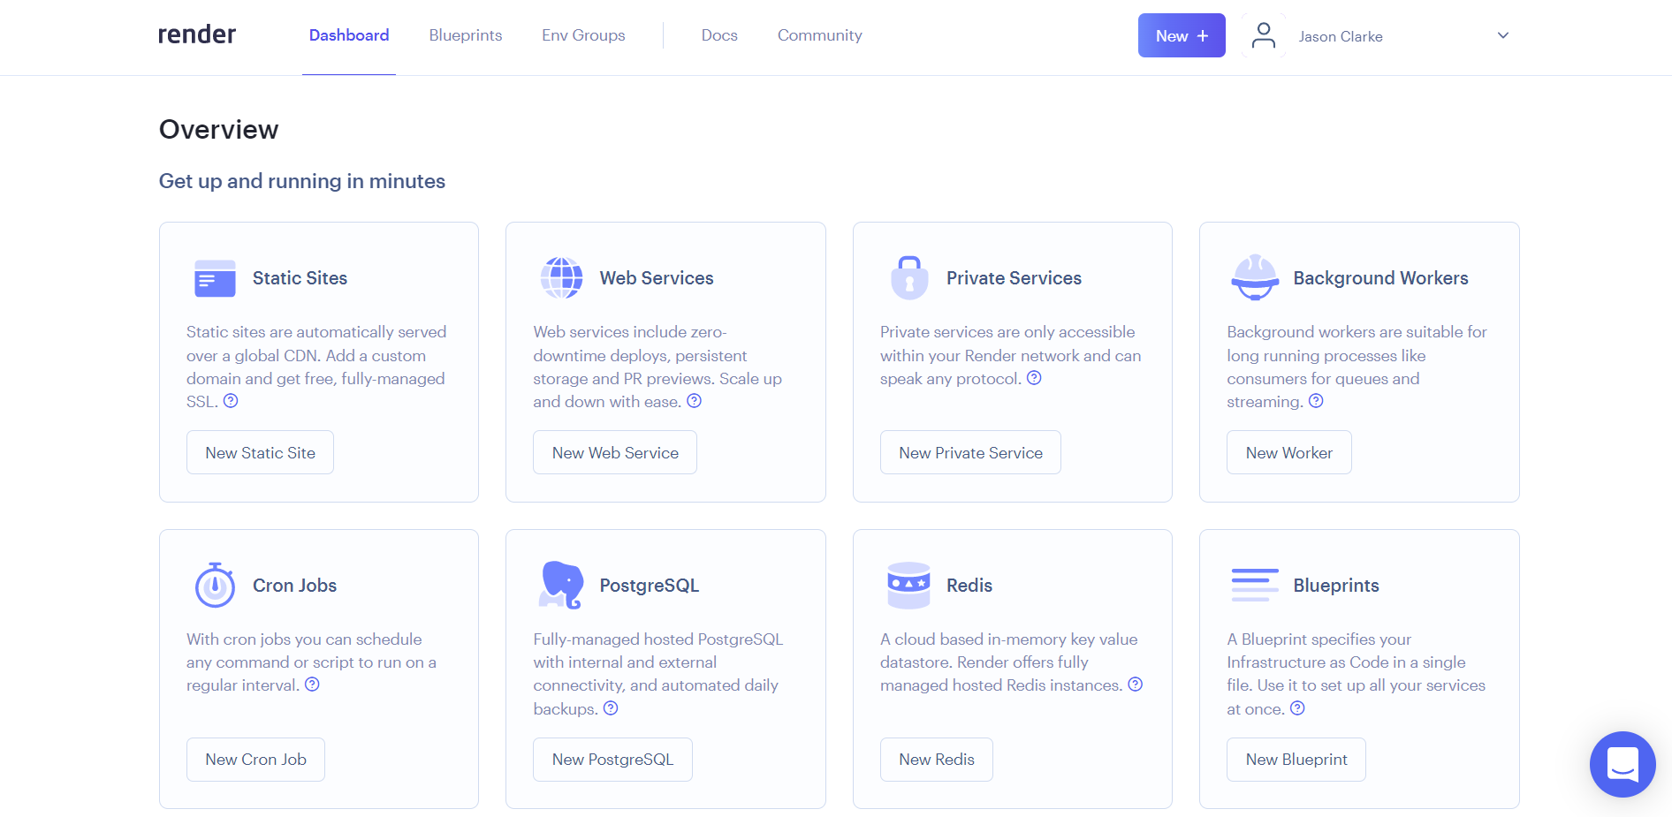This screenshot has width=1672, height=817.
Task: Click the Background Workers hard hat icon
Action: tap(1255, 278)
